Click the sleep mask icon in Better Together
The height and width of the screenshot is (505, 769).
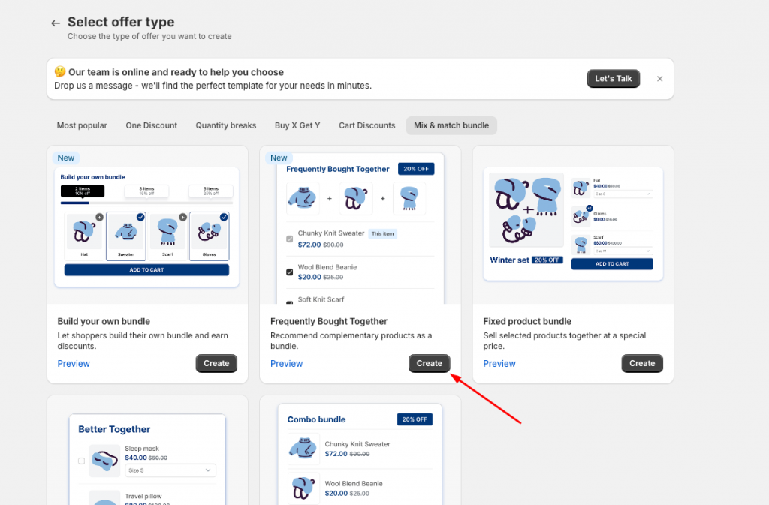coord(104,461)
